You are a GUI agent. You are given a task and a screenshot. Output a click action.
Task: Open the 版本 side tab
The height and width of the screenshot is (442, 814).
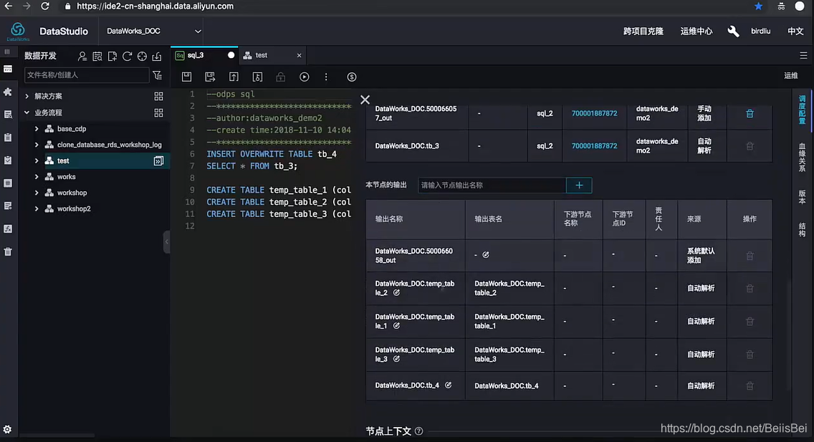click(802, 196)
